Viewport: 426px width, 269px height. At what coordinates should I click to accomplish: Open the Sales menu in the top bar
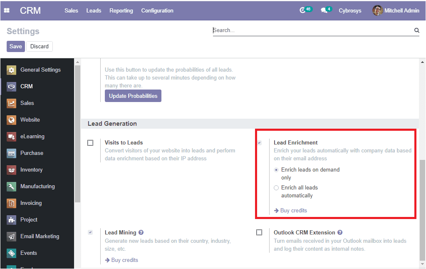coord(71,10)
